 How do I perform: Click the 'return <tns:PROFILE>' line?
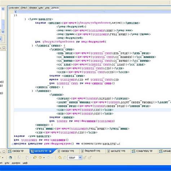tap(32, 136)
